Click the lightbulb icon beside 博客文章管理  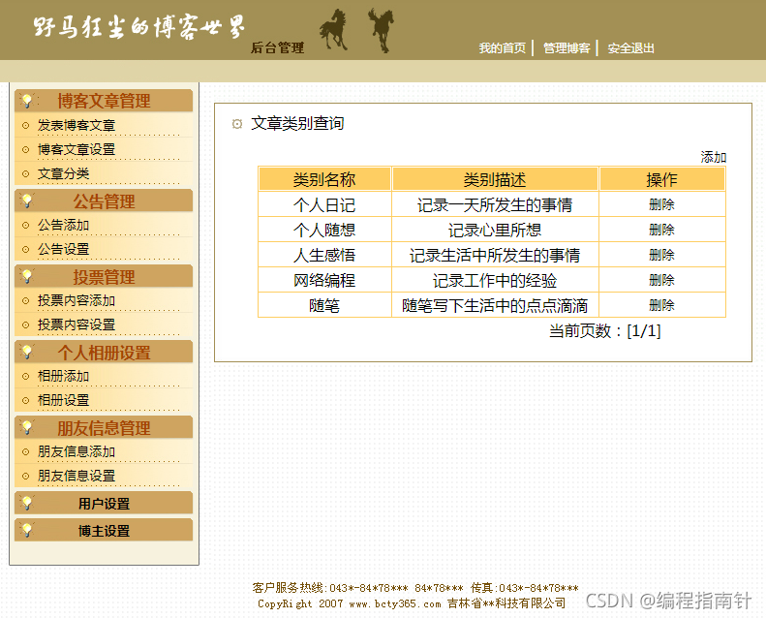click(27, 101)
